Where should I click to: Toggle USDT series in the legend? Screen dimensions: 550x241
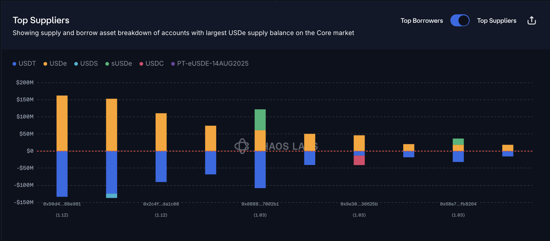[x=27, y=63]
